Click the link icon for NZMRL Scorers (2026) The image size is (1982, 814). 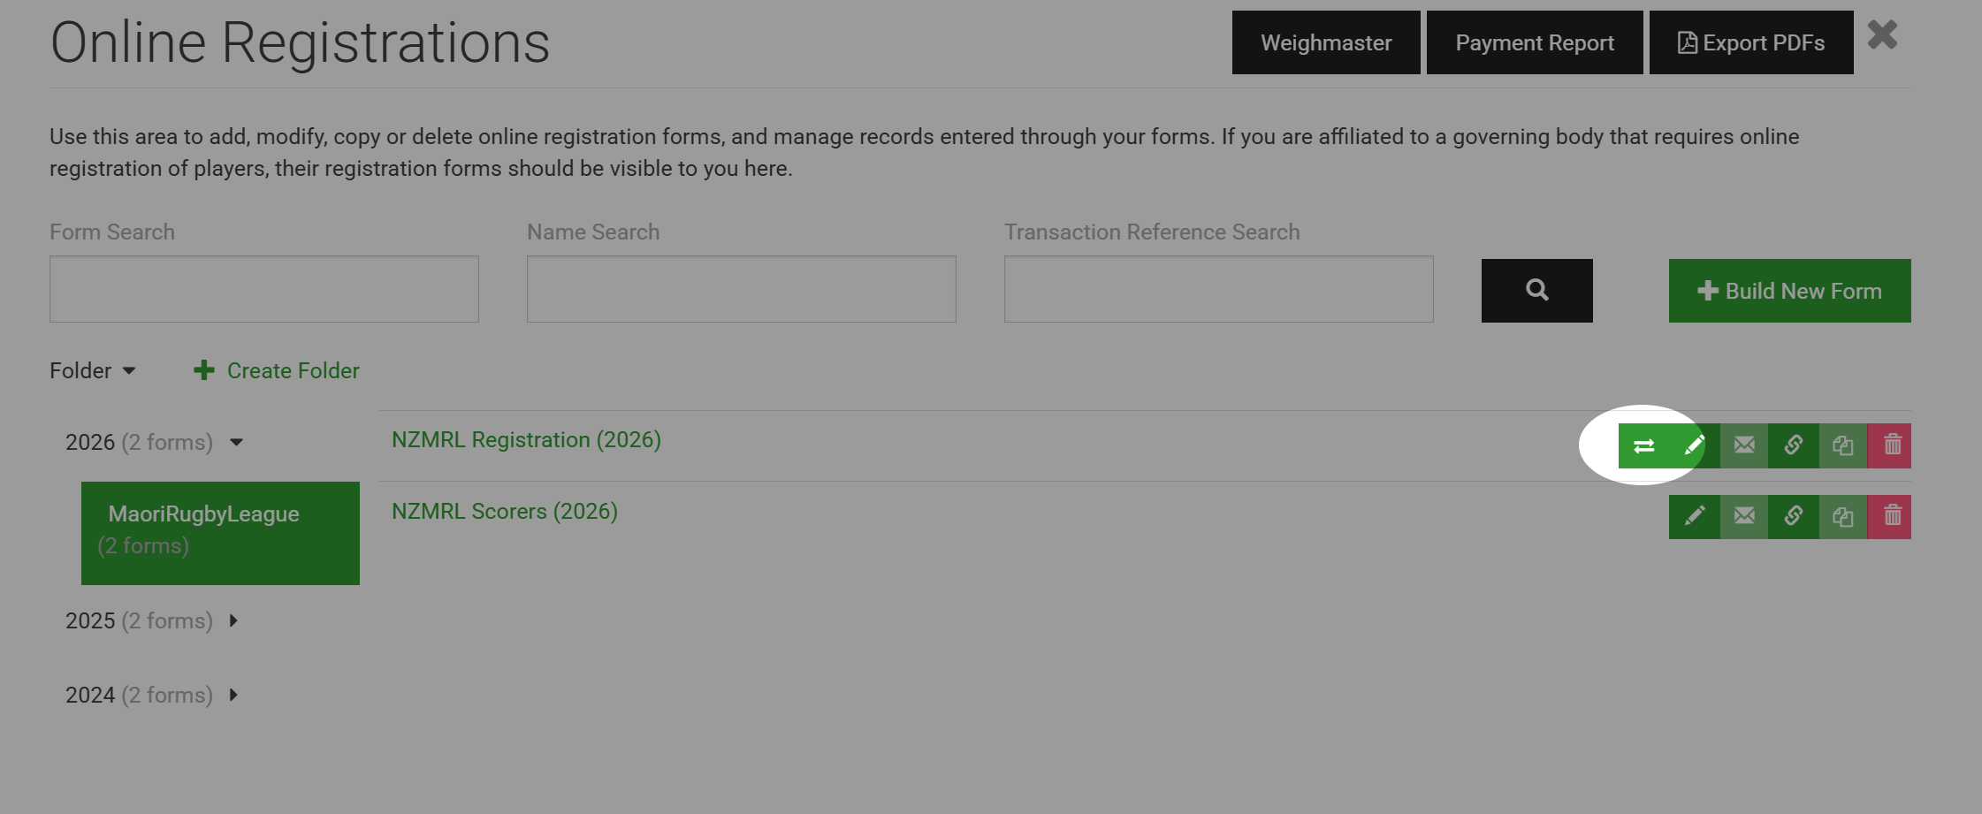[x=1794, y=516]
